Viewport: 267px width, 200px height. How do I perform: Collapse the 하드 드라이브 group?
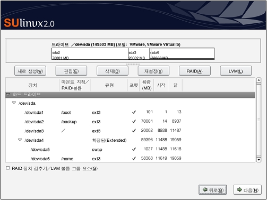click(x=8, y=94)
